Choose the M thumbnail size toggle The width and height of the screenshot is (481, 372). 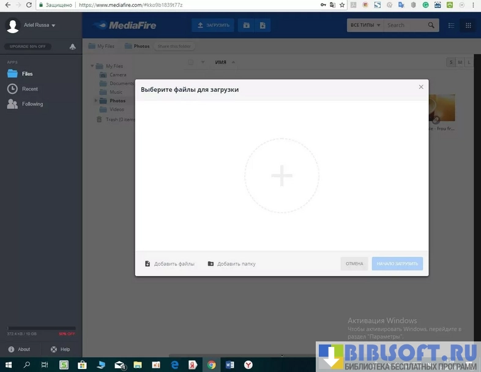[x=460, y=62]
